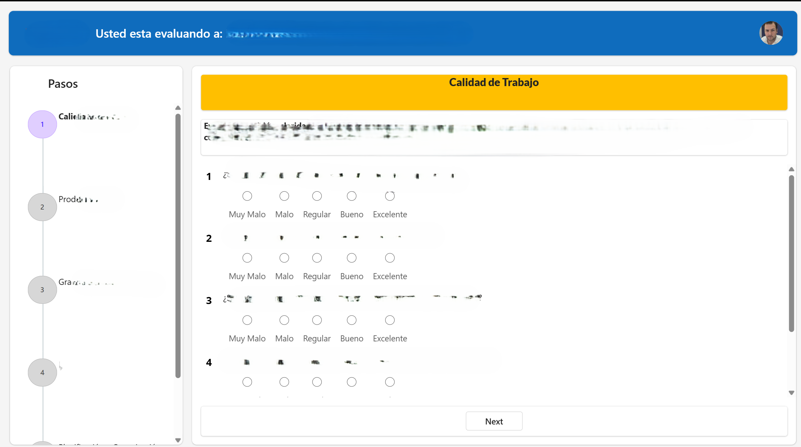Click the user profile avatar photo
The width and height of the screenshot is (801, 447).
click(771, 33)
